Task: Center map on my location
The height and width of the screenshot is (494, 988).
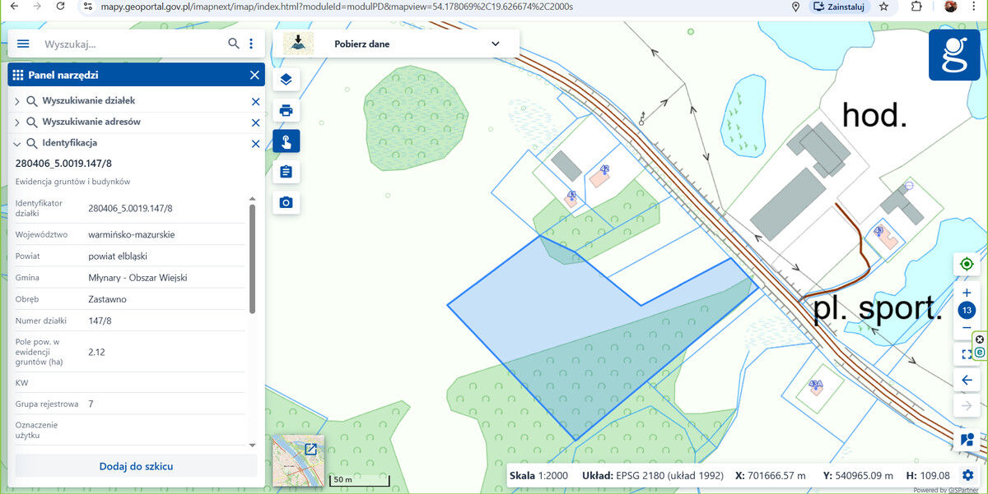Action: [x=967, y=265]
